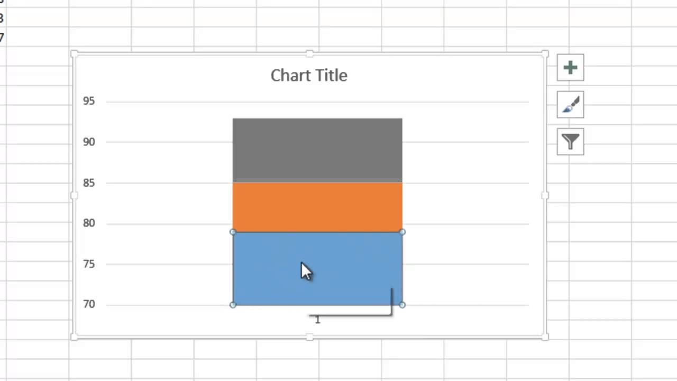Image resolution: width=677 pixels, height=381 pixels.
Task: Click the chart's top-right corner resize handle
Action: point(545,54)
